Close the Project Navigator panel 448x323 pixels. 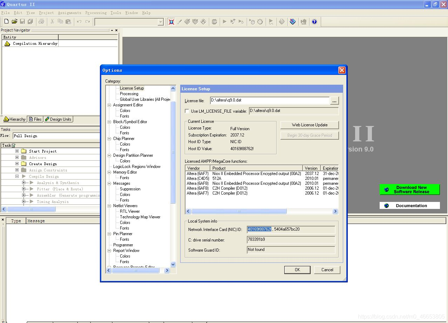[116, 30]
